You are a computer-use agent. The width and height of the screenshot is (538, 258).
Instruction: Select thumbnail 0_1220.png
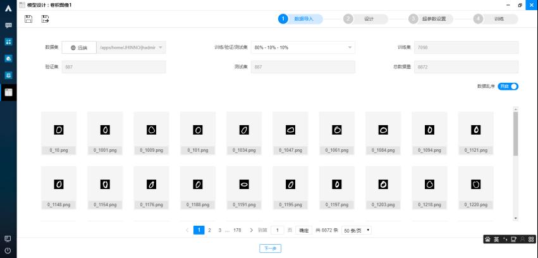475,188
